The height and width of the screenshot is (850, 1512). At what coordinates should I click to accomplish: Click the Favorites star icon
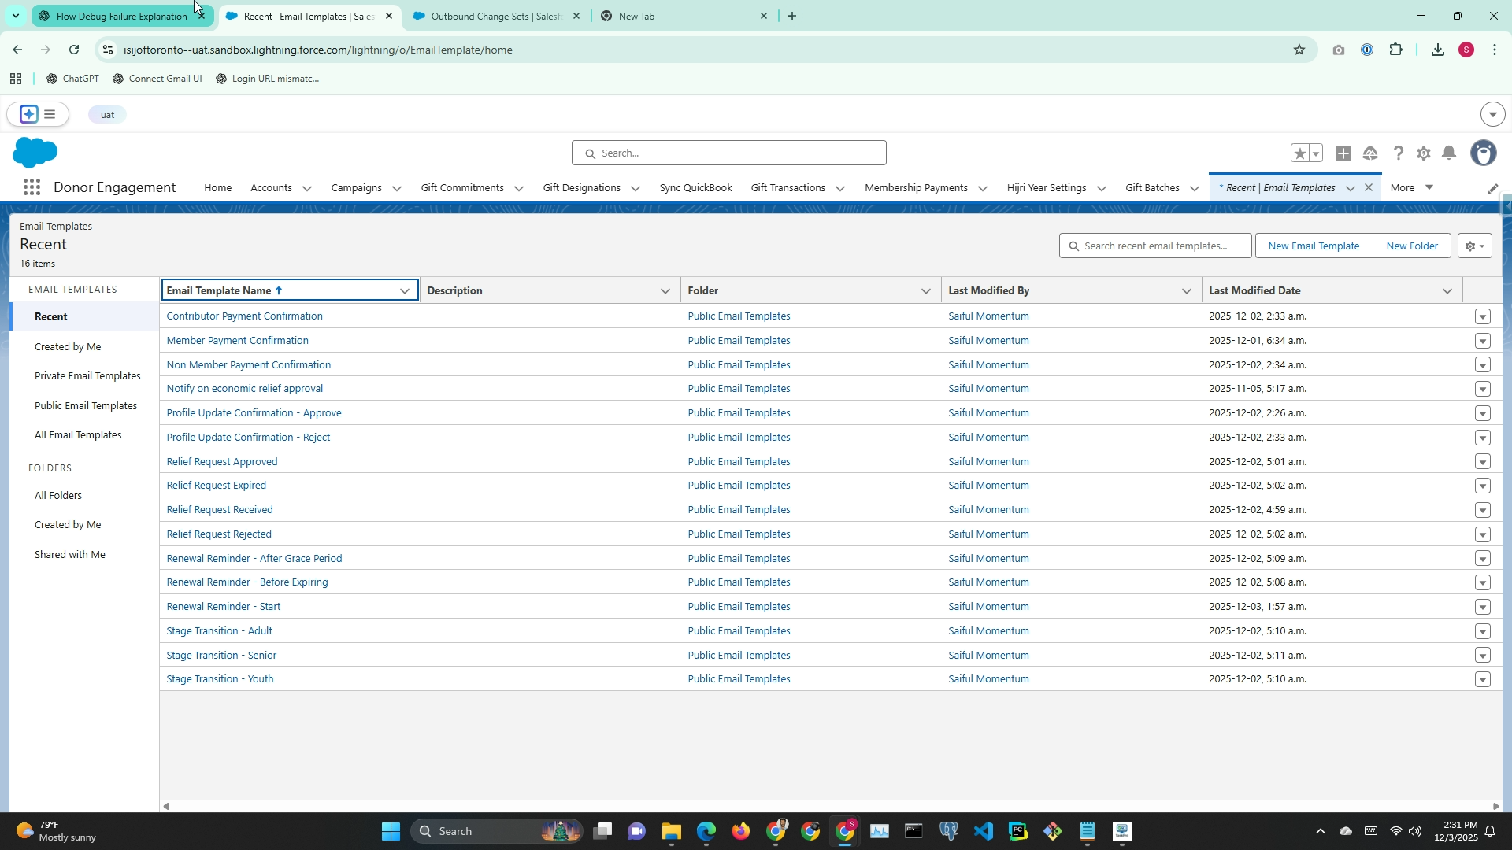1299,153
